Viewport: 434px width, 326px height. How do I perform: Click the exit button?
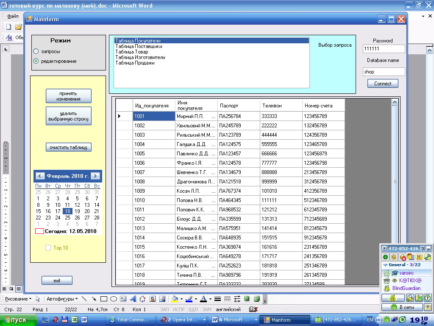point(57,281)
